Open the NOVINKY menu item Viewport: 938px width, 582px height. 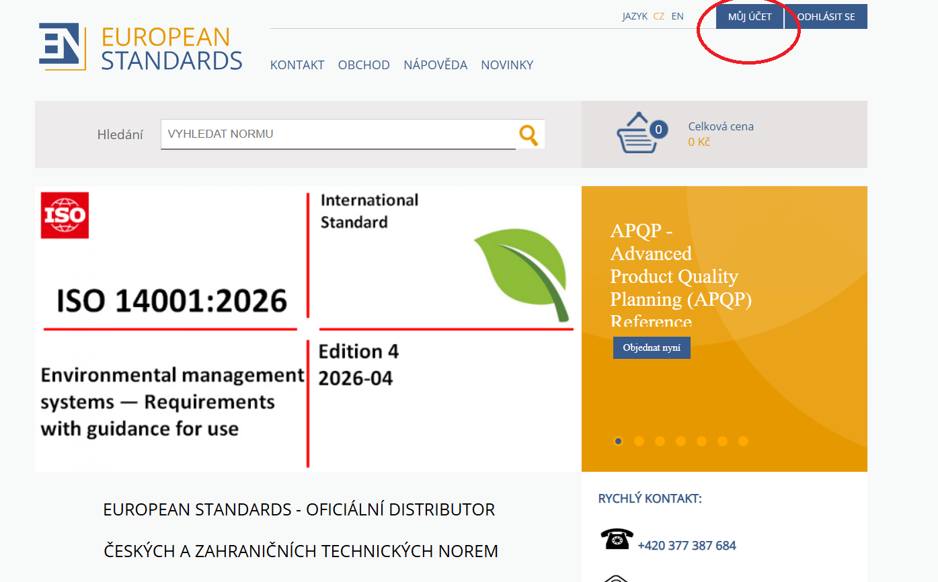click(507, 65)
